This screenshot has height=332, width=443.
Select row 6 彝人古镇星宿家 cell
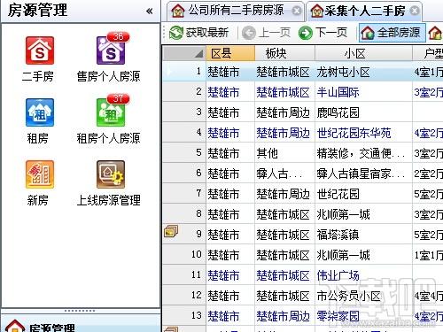[x=363, y=174]
